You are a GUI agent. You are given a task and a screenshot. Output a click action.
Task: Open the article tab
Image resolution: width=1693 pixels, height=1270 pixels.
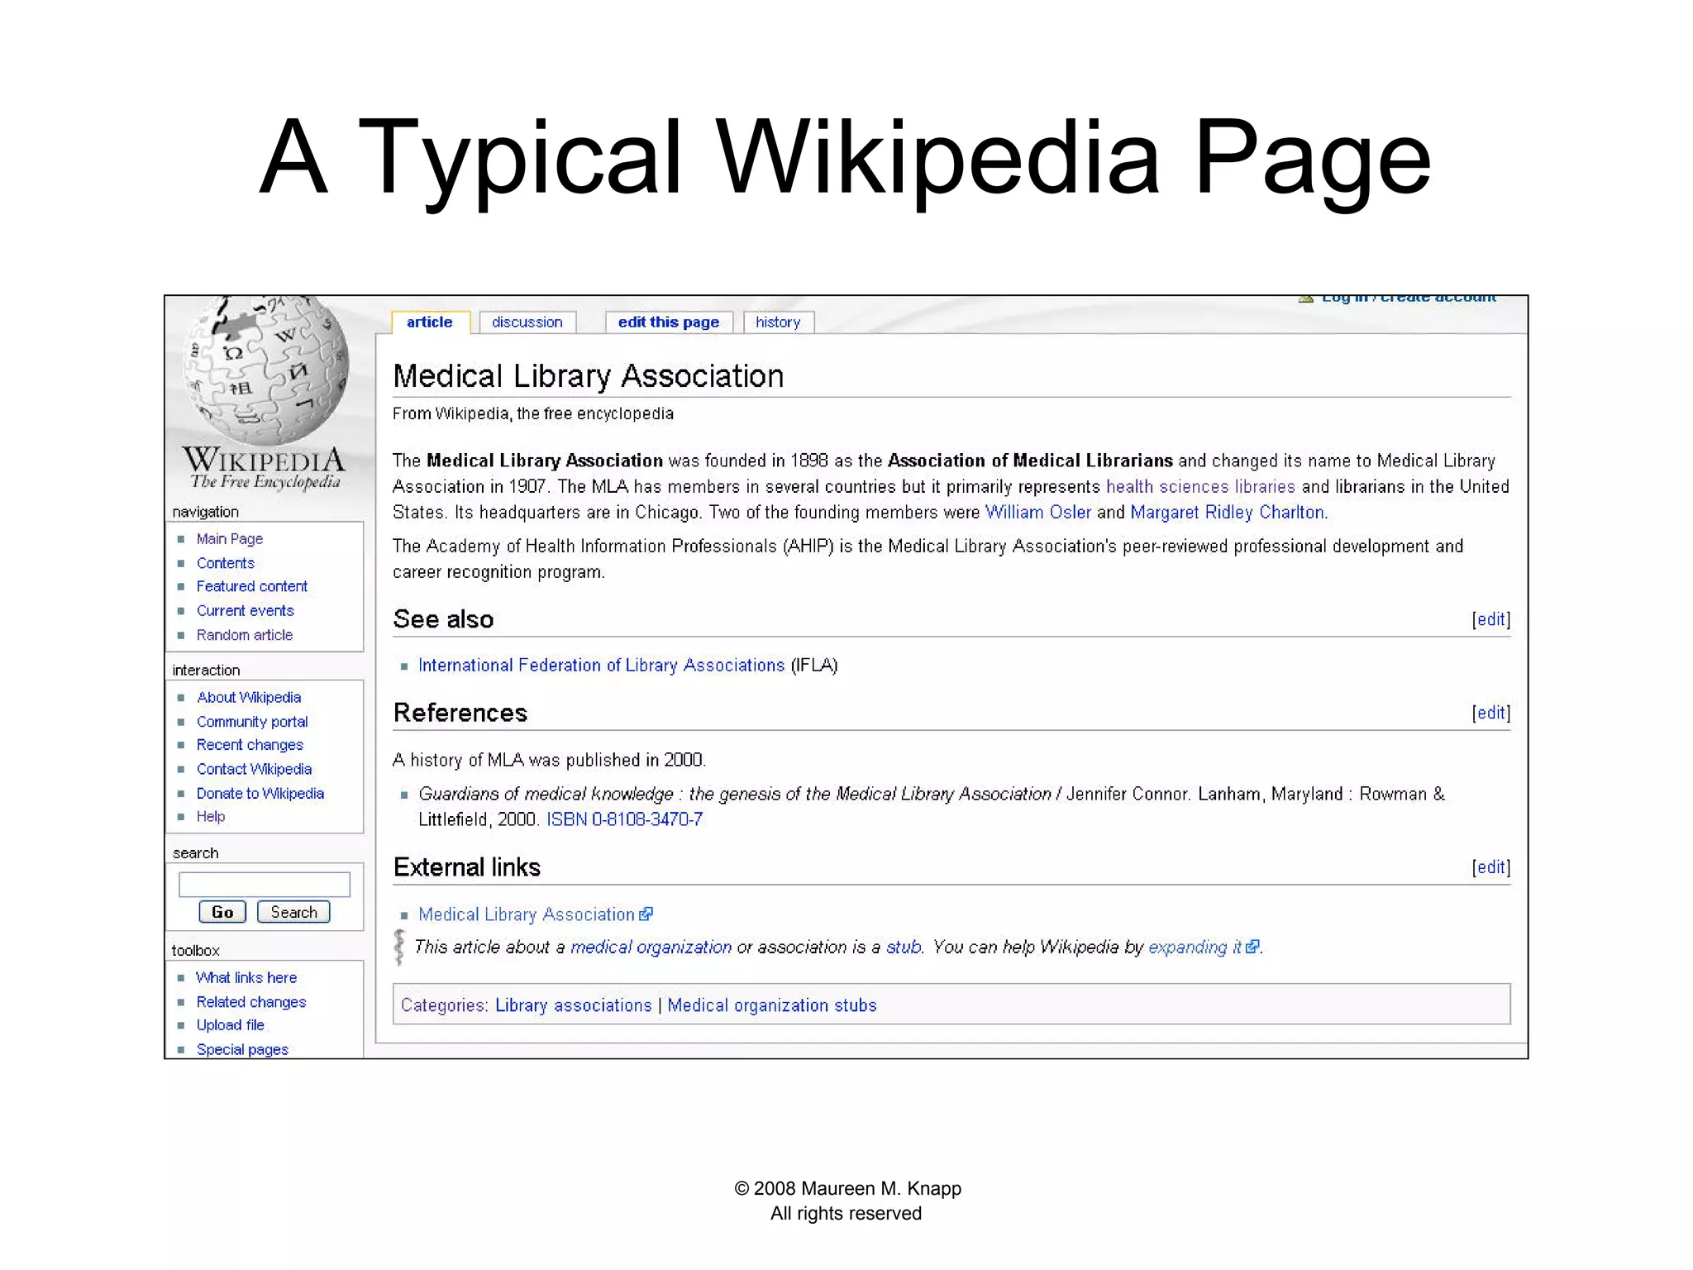[x=430, y=322]
